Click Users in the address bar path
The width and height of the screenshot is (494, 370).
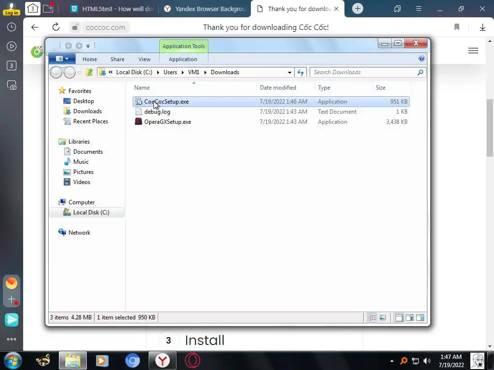pyautogui.click(x=170, y=72)
